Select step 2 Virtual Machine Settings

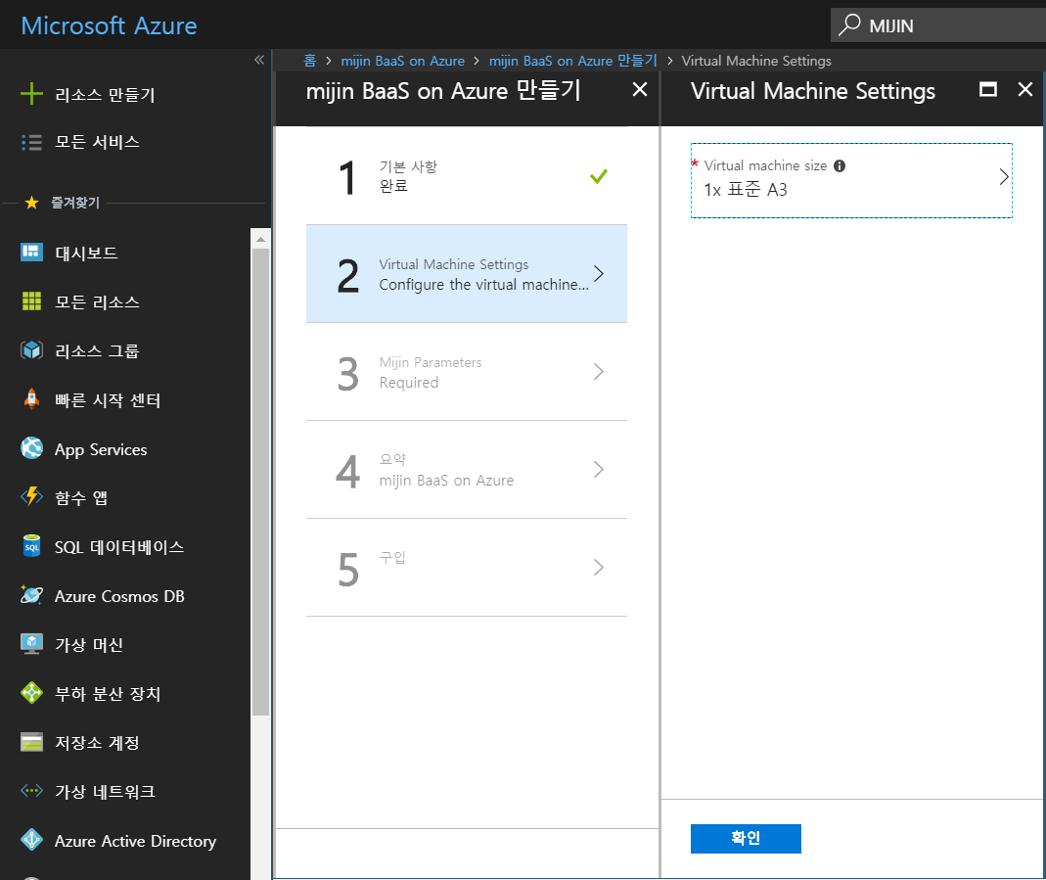[467, 274]
